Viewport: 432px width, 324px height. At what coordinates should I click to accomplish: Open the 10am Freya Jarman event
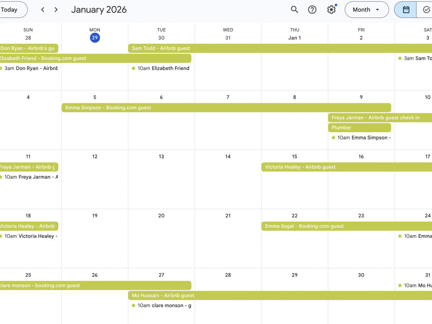pyautogui.click(x=29, y=177)
